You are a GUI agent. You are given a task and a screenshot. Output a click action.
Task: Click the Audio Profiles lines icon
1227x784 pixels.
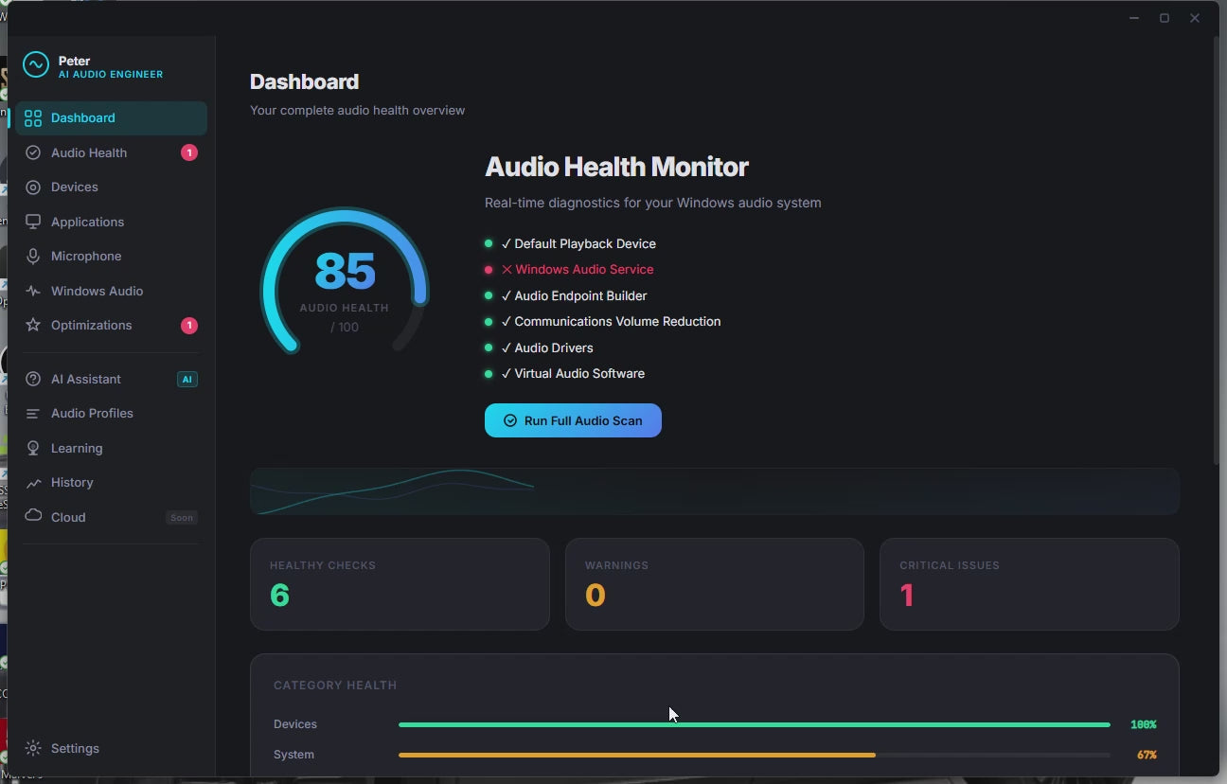point(33,414)
